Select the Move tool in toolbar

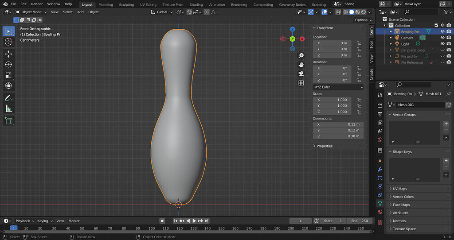coord(9,54)
